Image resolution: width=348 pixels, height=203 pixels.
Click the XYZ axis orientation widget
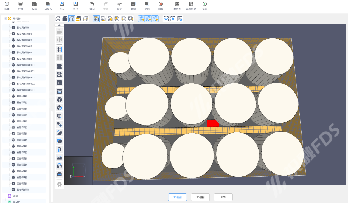[x=78, y=170]
